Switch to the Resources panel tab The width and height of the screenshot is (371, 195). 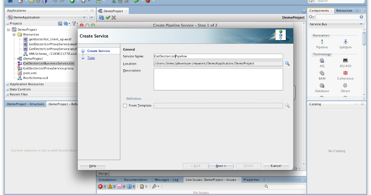click(x=344, y=10)
